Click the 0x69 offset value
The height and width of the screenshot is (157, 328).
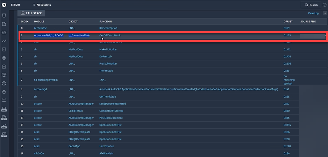(x=286, y=28)
